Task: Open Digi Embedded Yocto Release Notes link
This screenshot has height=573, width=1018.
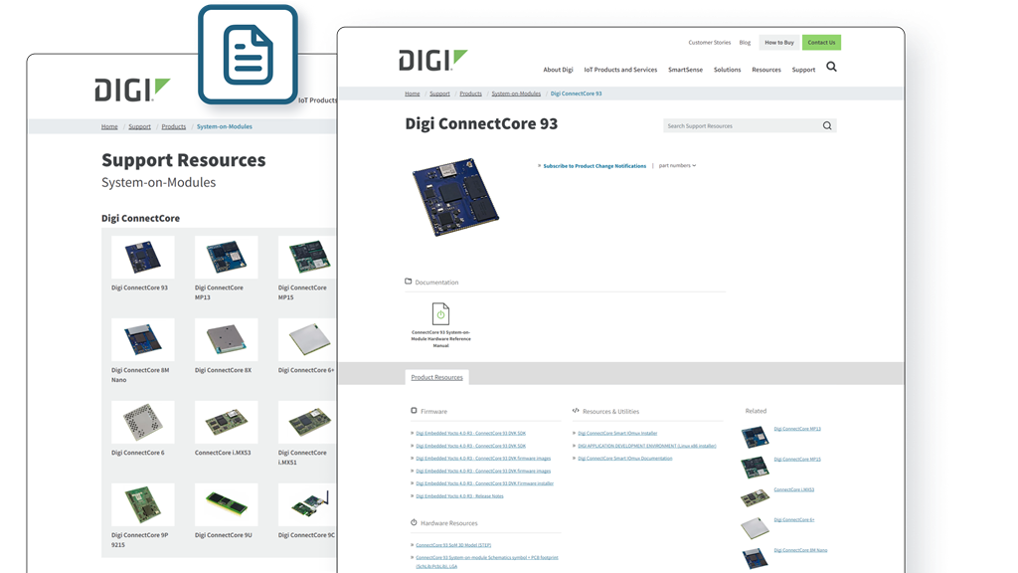Action: [459, 496]
